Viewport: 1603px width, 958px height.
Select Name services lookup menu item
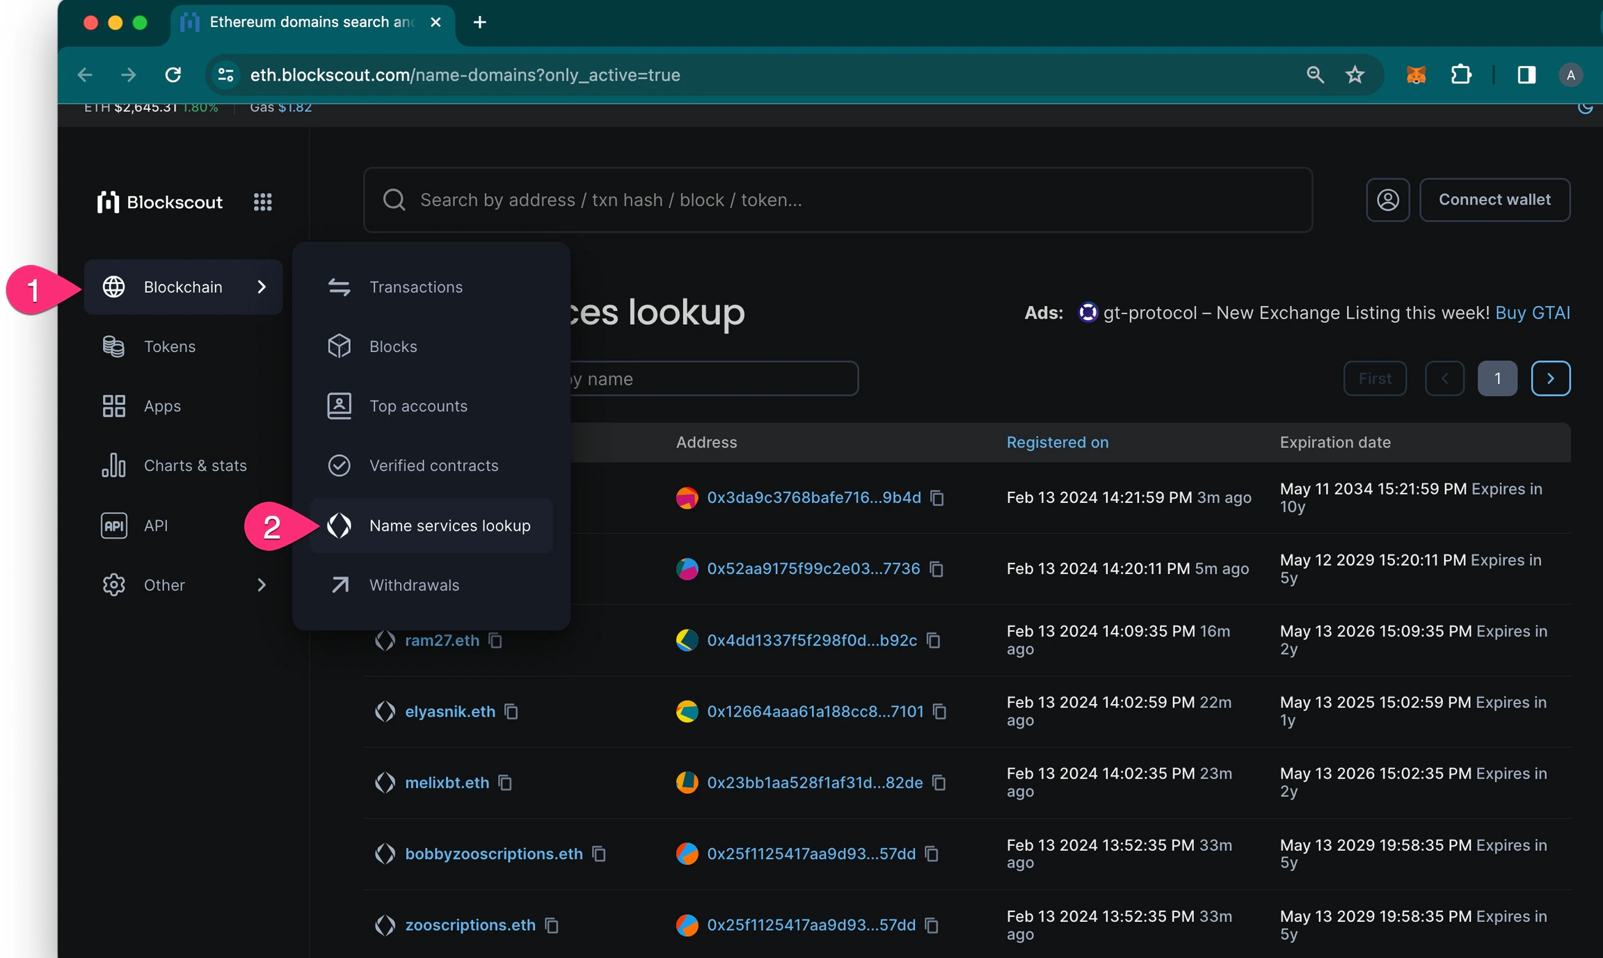pyautogui.click(x=449, y=525)
